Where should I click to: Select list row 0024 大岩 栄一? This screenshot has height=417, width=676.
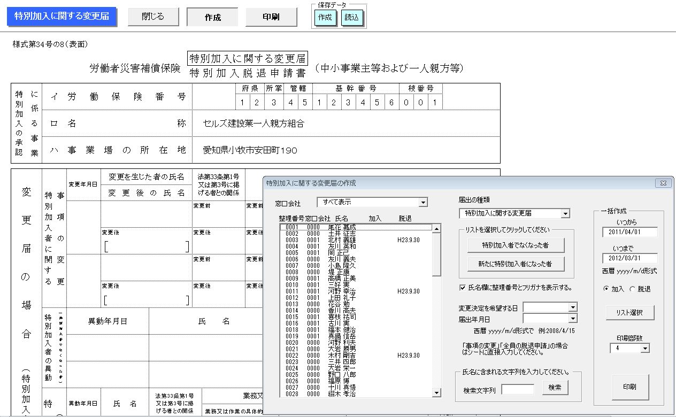point(356,368)
